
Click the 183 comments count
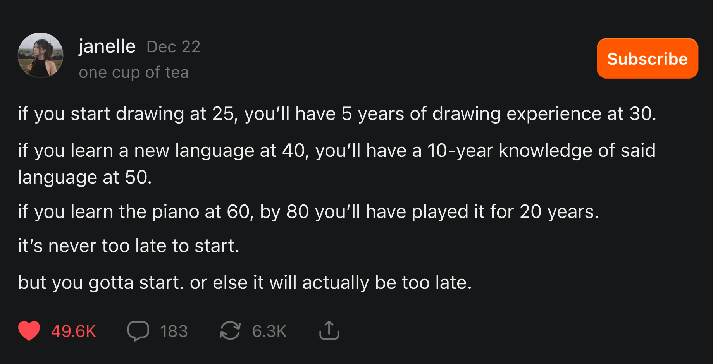tap(174, 331)
